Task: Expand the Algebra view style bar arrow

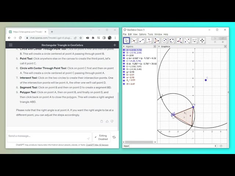Action: point(124,47)
